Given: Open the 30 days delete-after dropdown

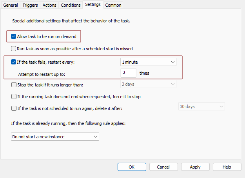Looking at the screenshot, I should pos(201,106).
